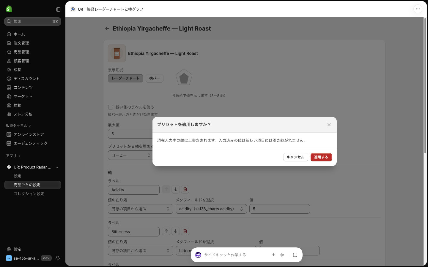Viewport: 428px width, 267px height.
Task: Click the Sidekick avatar icon
Action: click(x=198, y=255)
